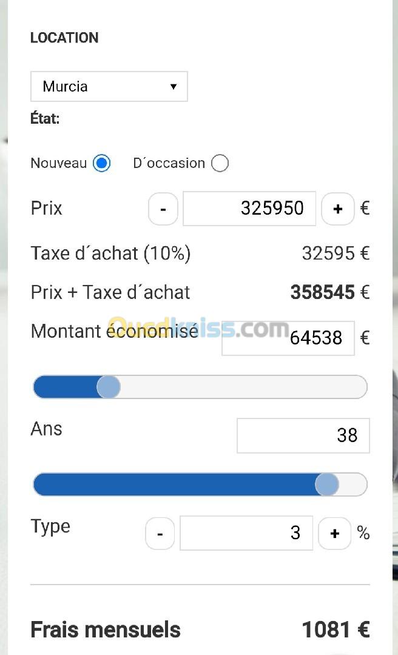Increase Prix with the plus button
The image size is (398, 655).
point(337,209)
